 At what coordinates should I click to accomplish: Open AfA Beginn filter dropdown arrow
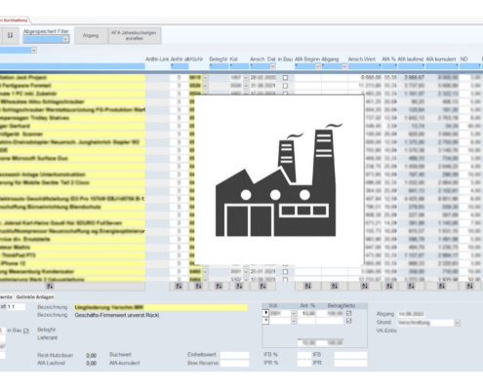click(x=317, y=66)
